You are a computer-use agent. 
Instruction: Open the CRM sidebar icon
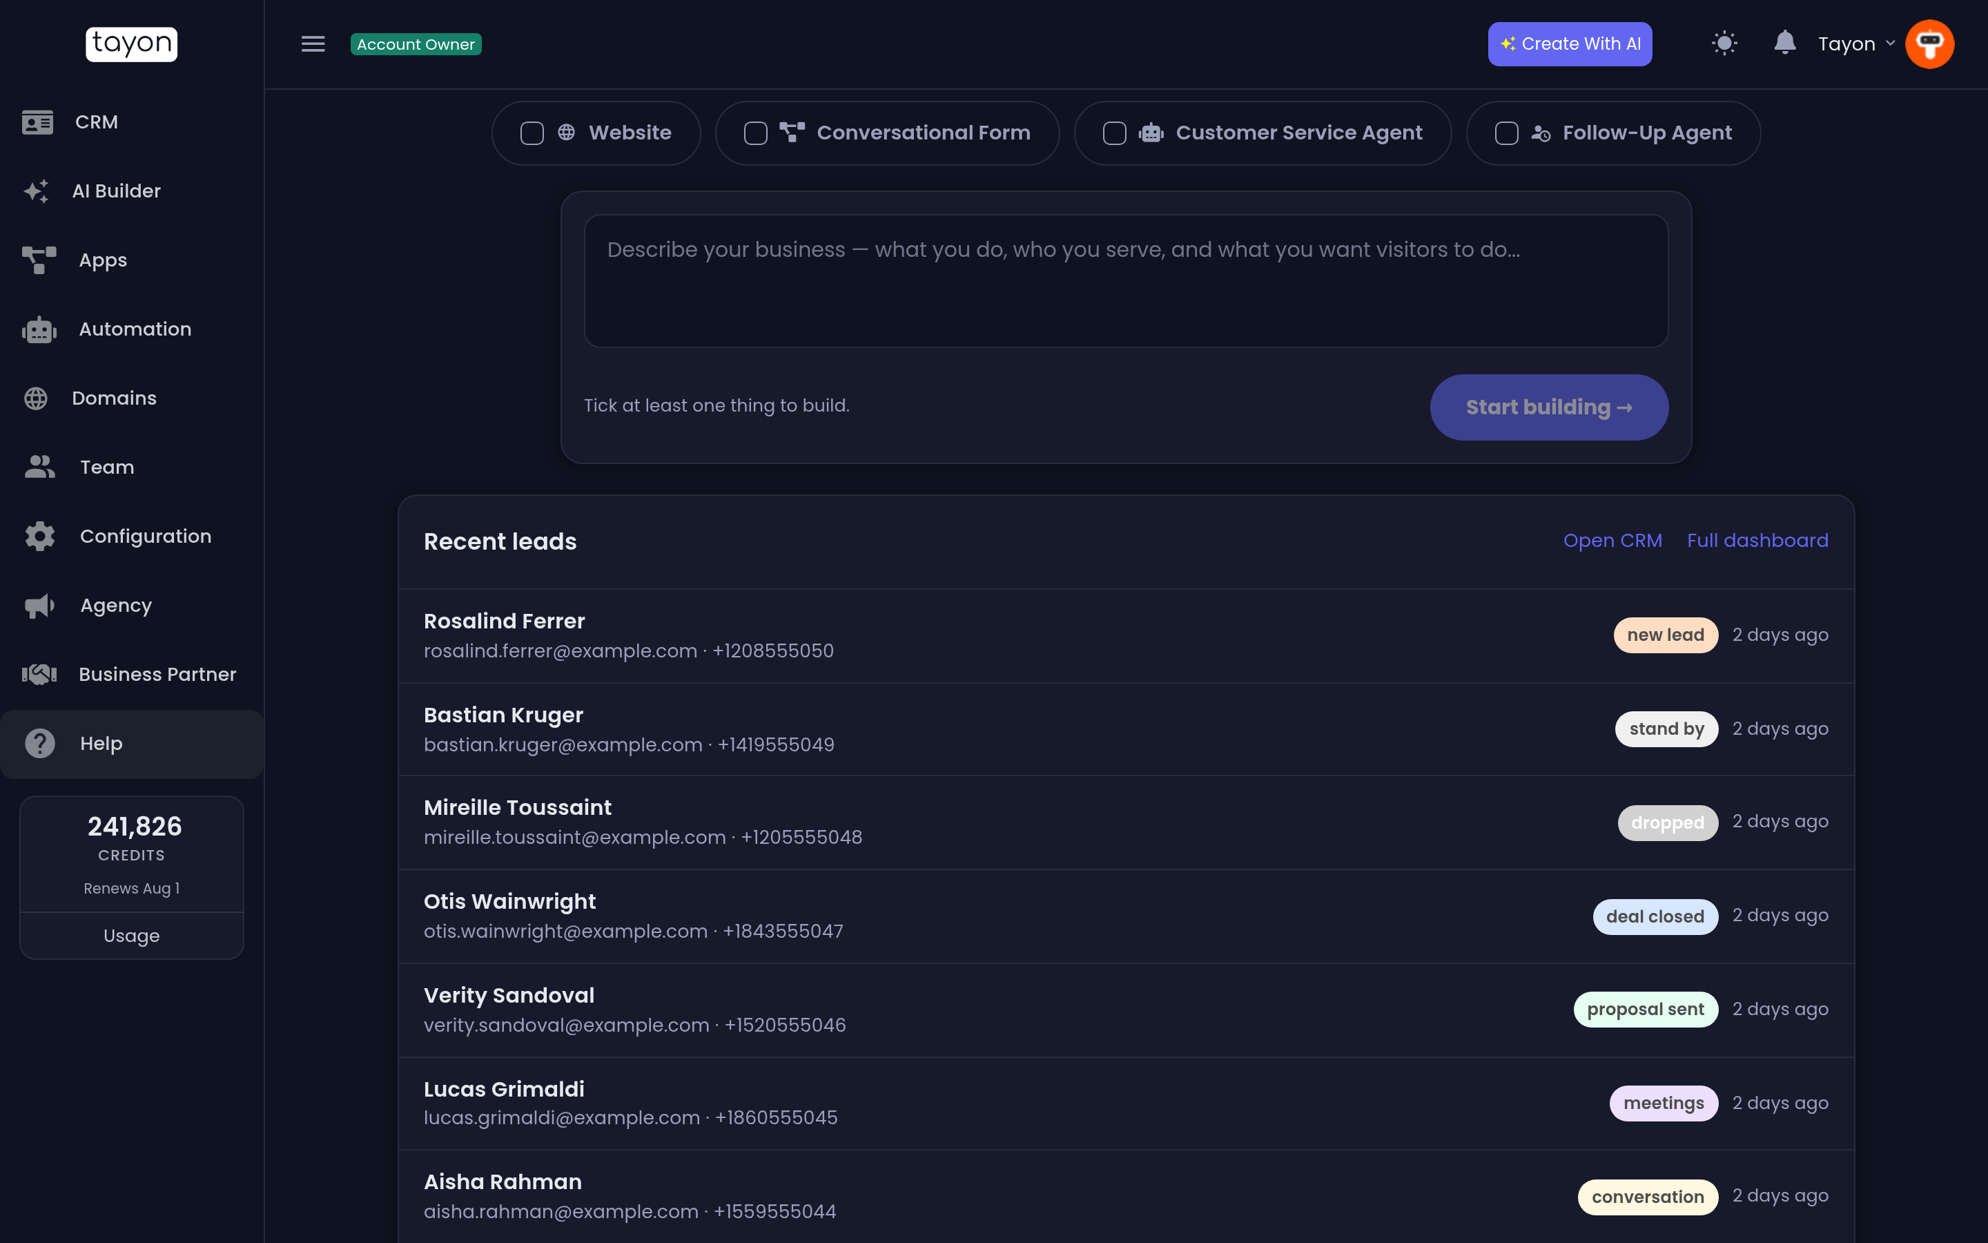(x=38, y=122)
